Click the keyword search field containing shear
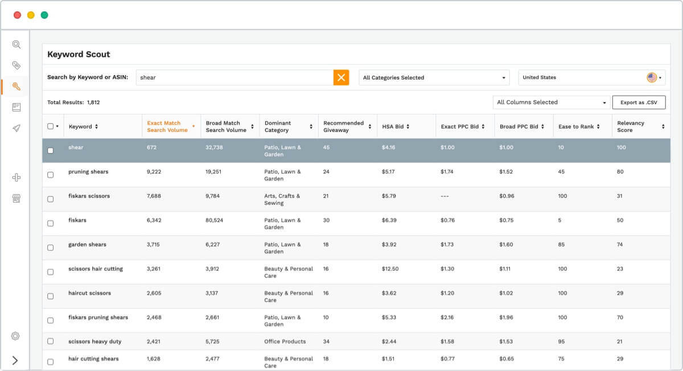The width and height of the screenshot is (683, 371). (234, 77)
